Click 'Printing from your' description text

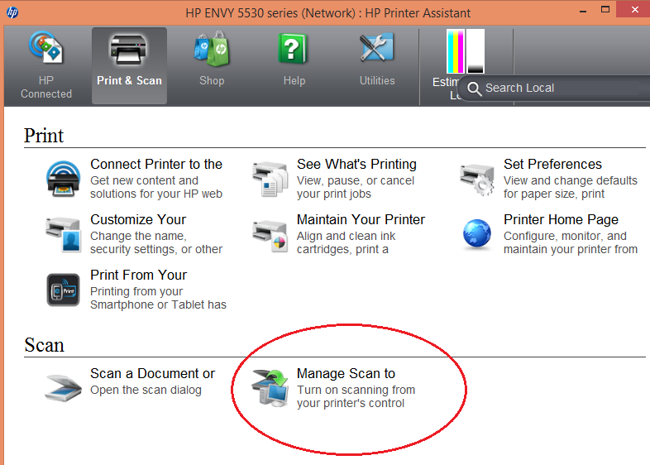pos(136,291)
